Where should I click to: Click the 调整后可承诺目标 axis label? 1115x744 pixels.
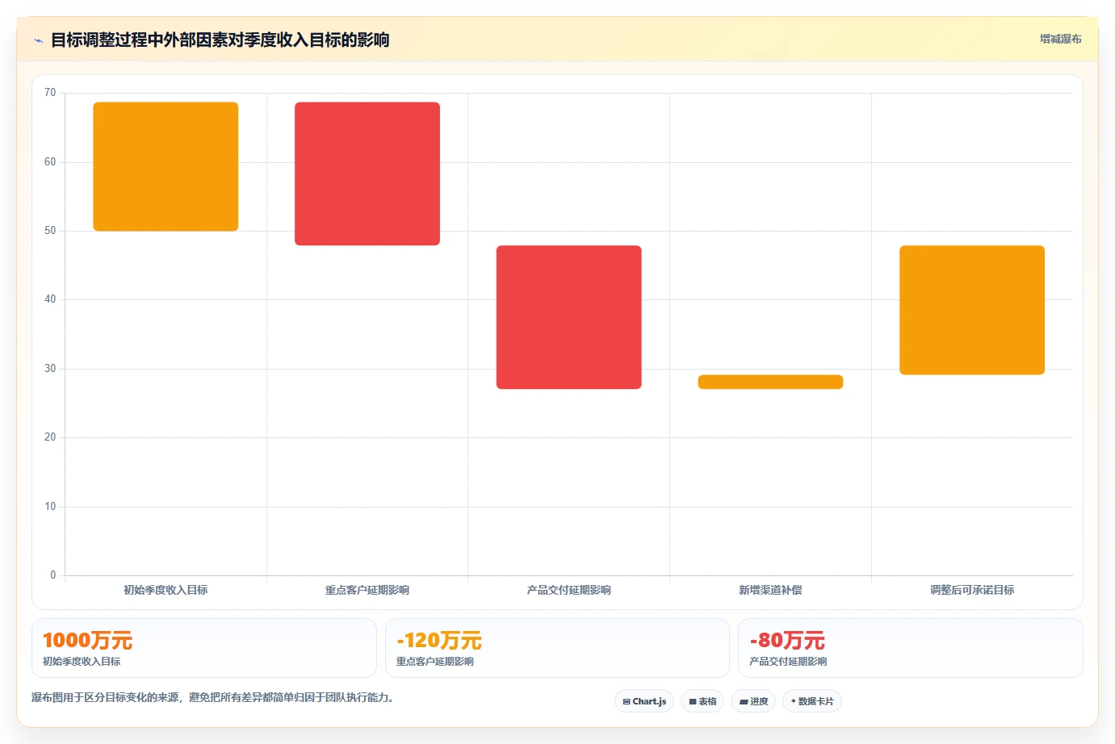(x=972, y=590)
